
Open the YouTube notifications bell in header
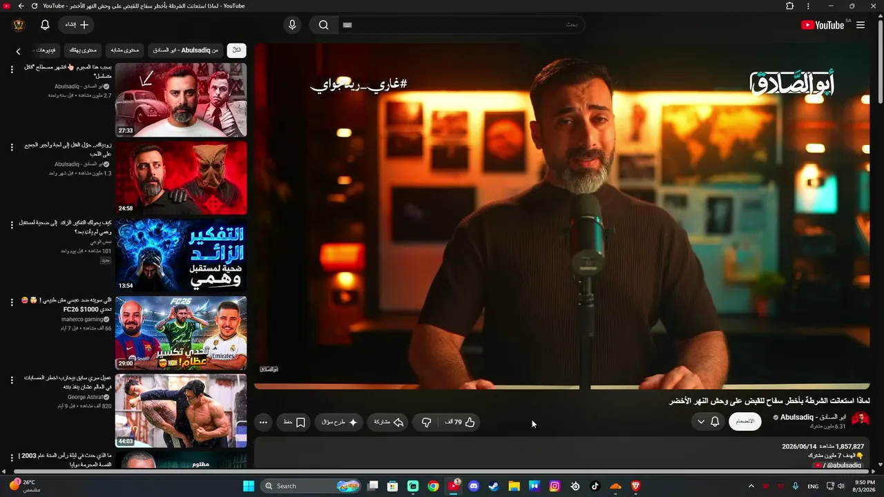click(x=45, y=25)
